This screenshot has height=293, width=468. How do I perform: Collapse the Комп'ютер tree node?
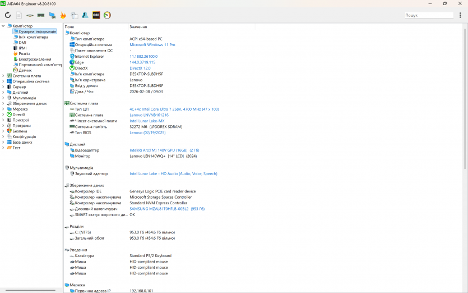[3, 26]
